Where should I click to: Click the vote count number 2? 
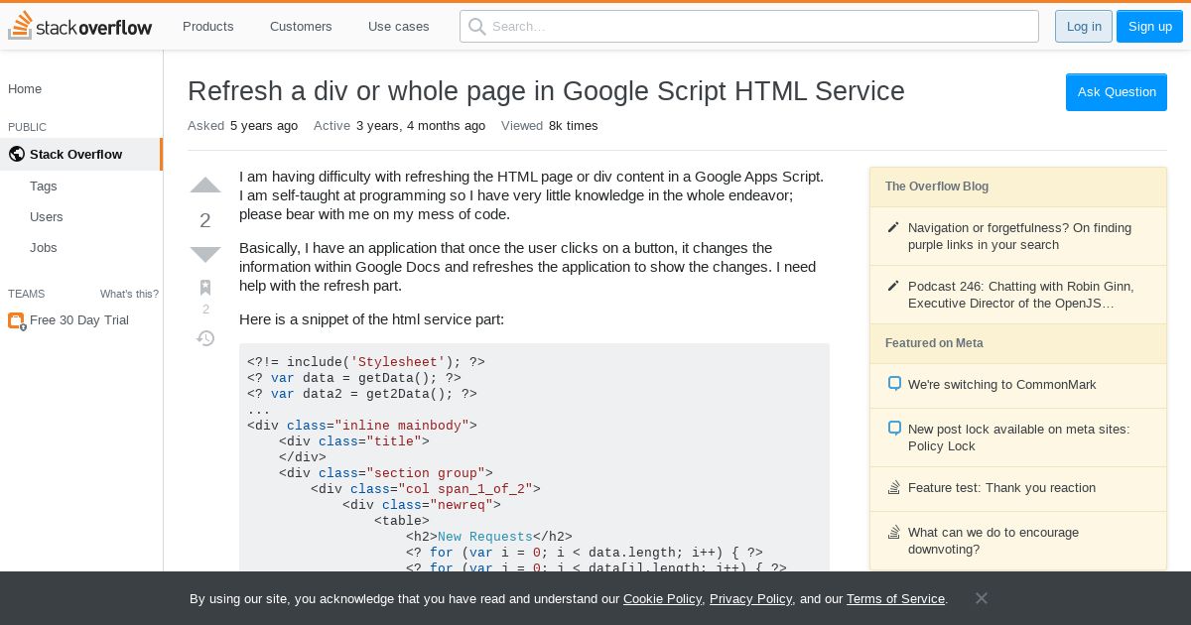(x=205, y=220)
